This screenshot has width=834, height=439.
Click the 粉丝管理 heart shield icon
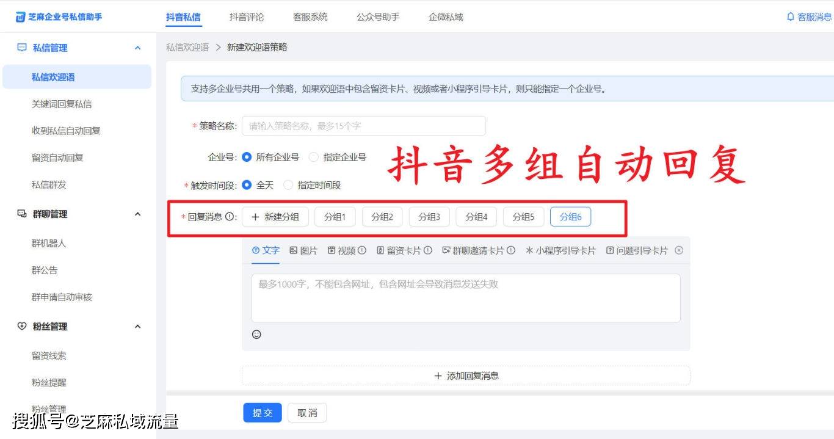pos(22,326)
